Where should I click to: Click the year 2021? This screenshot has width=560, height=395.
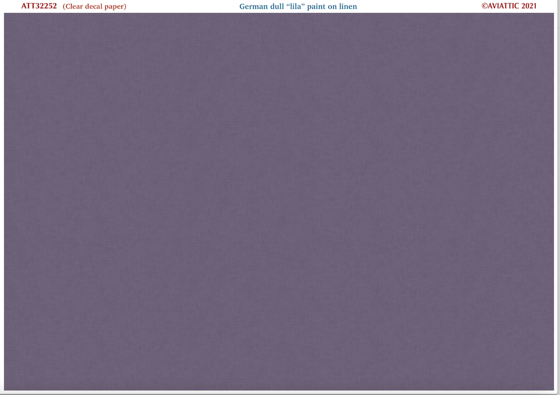point(529,6)
